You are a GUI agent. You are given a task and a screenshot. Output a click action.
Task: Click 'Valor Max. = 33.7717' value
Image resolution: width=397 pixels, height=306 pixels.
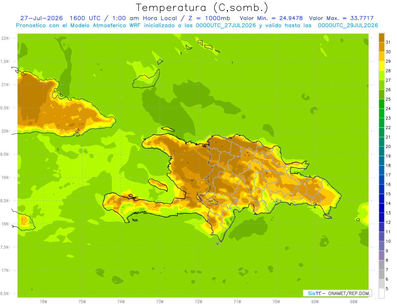[x=341, y=18]
